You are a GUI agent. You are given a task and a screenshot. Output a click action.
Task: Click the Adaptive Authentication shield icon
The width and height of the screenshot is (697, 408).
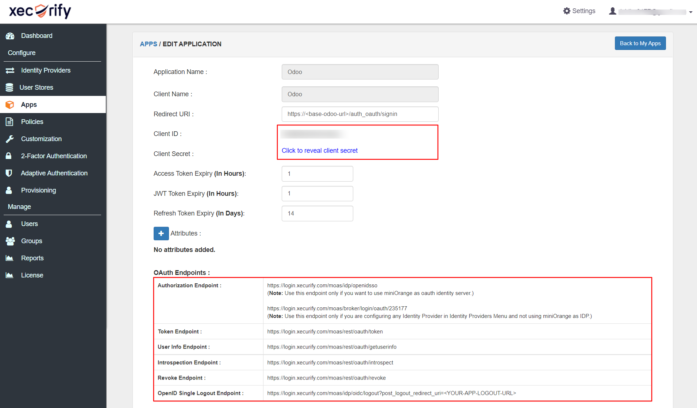click(x=9, y=173)
